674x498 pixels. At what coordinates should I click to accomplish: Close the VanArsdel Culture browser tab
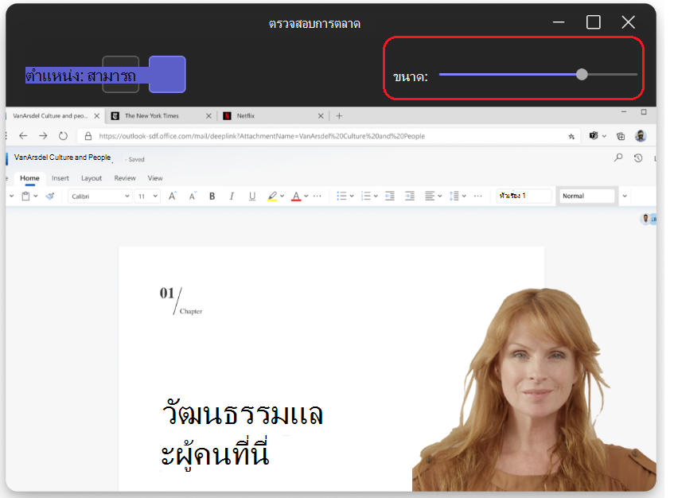(97, 116)
